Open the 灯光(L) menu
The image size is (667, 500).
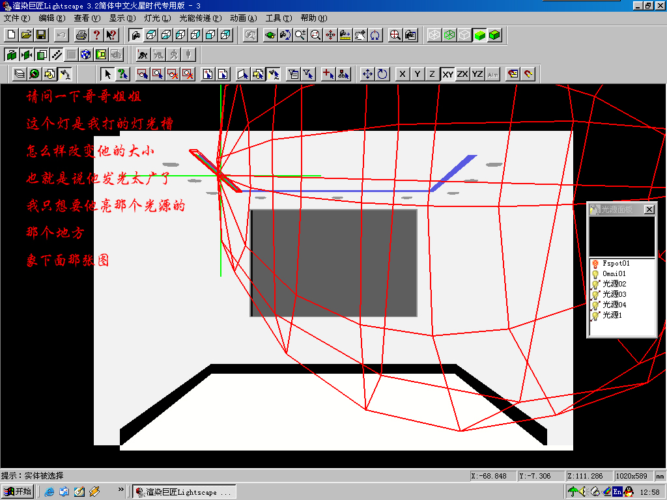[x=158, y=18]
